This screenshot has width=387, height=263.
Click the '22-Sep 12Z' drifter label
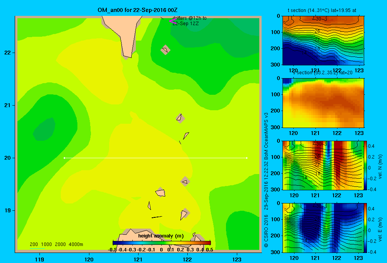click(186, 24)
